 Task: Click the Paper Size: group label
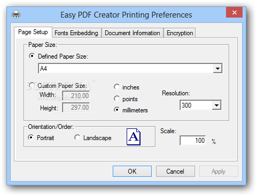click(43, 45)
